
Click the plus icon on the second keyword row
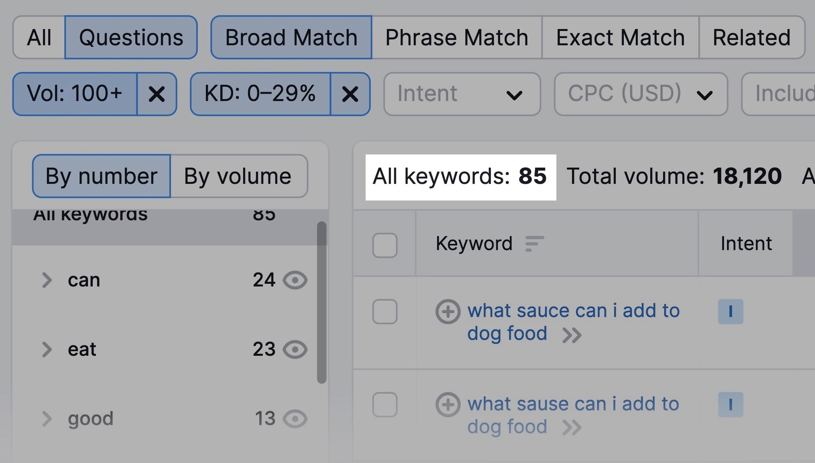(x=448, y=405)
